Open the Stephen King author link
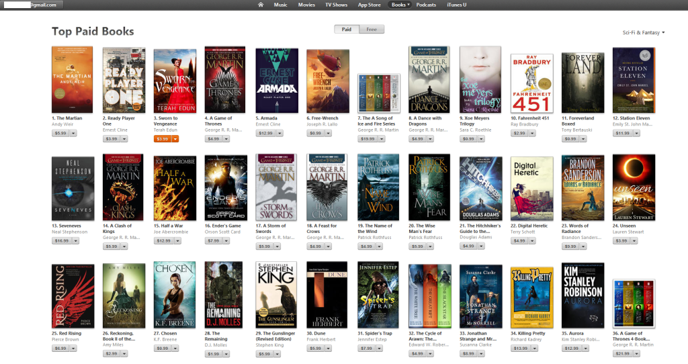 pos(269,345)
